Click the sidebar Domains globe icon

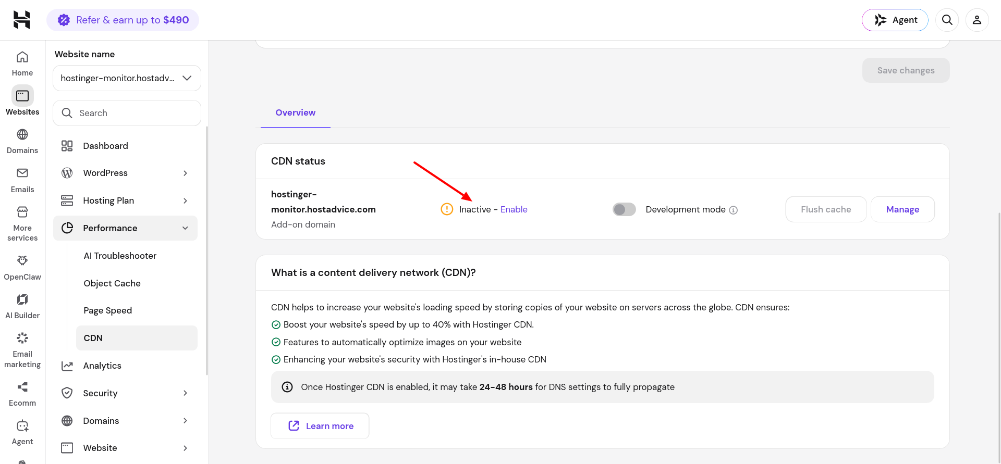click(x=67, y=421)
